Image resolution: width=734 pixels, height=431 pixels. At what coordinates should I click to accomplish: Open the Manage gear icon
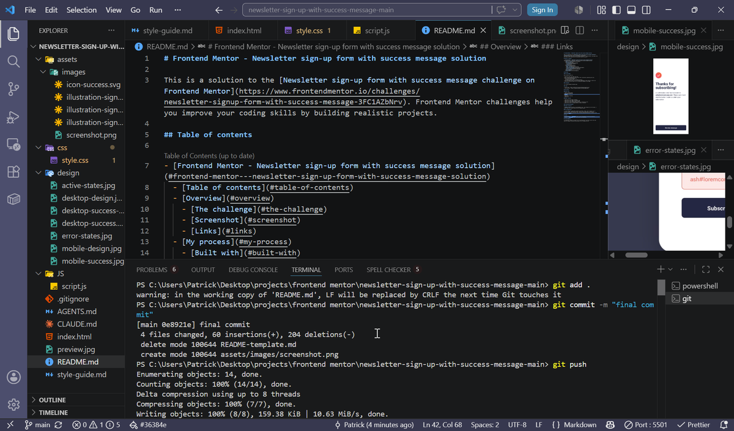point(13,405)
